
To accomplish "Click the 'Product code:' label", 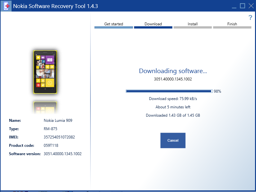I will coord(22,146).
